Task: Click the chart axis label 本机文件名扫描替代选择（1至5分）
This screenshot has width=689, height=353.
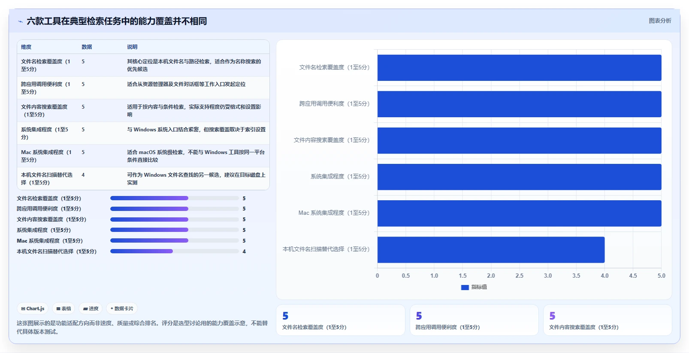Action: click(326, 249)
